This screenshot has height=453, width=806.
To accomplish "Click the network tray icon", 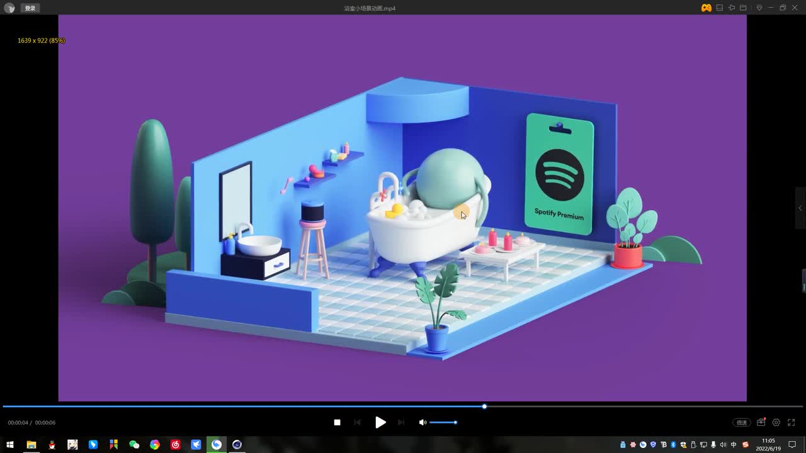I will tap(703, 445).
